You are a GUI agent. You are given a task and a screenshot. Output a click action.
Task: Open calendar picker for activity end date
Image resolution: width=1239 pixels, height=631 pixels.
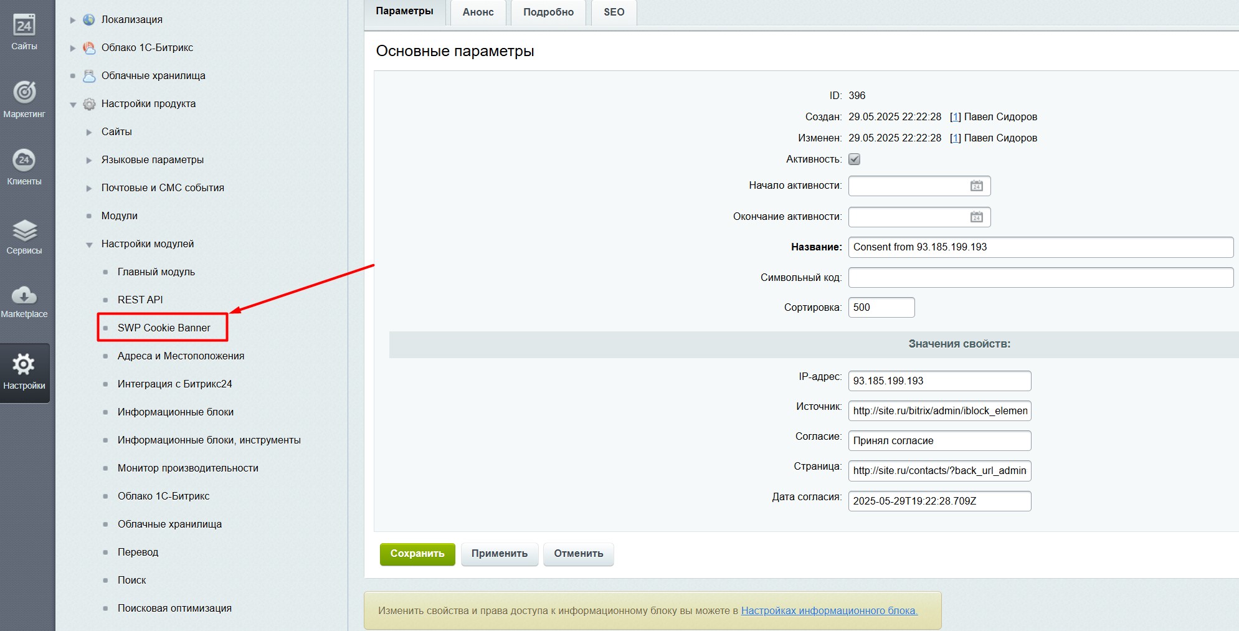(x=976, y=217)
